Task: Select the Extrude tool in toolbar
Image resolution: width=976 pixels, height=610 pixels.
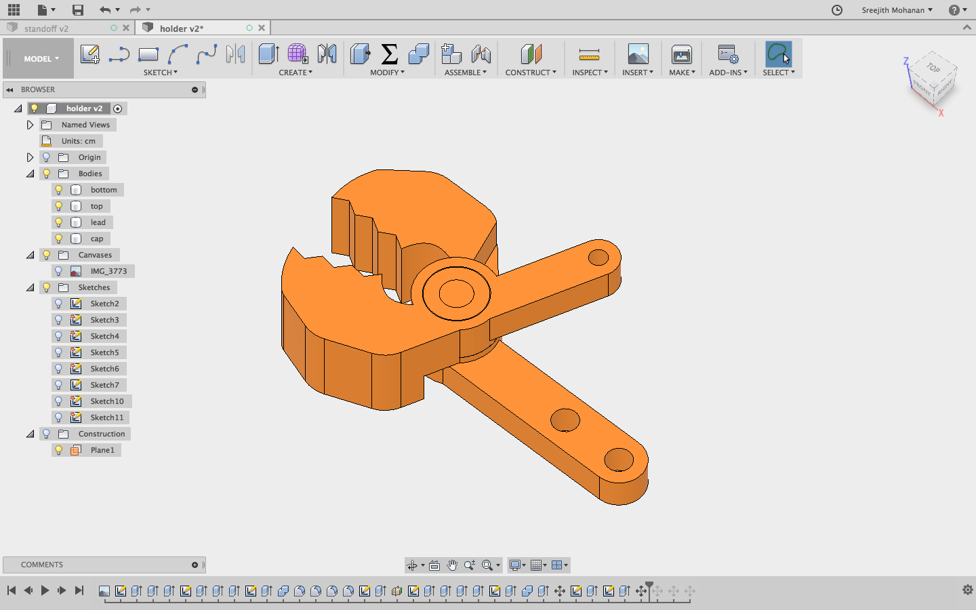Action: click(268, 54)
